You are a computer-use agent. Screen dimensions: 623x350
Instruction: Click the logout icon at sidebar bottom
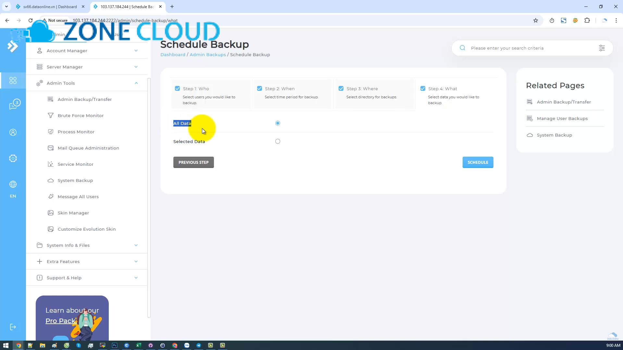click(x=13, y=327)
